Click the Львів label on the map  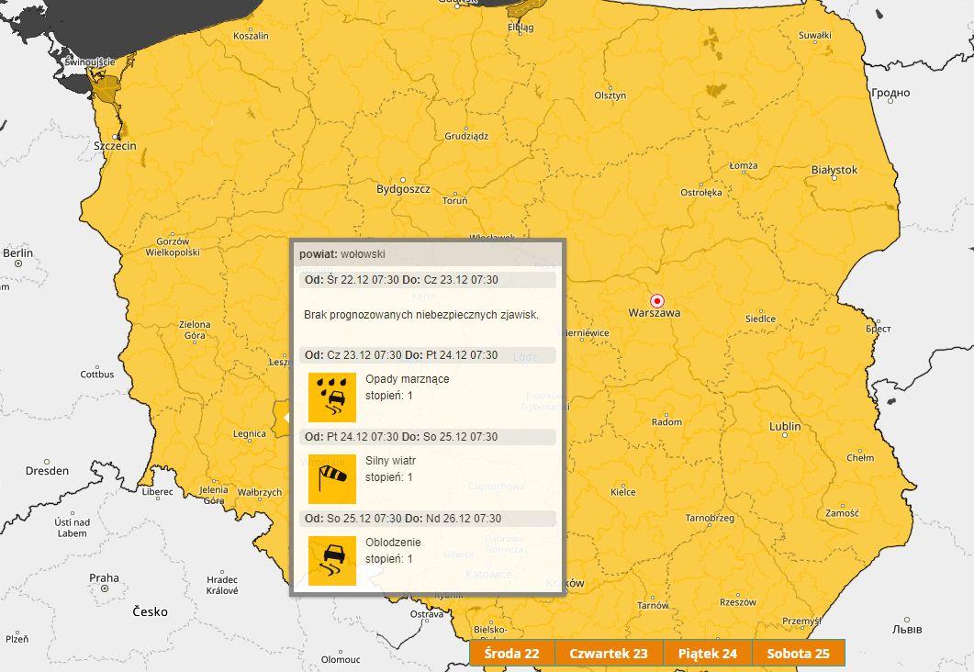click(907, 629)
